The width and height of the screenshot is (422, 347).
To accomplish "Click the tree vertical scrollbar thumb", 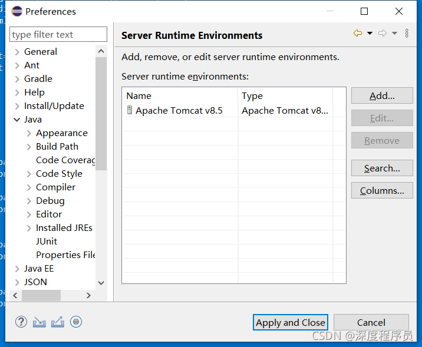I will click(101, 114).
